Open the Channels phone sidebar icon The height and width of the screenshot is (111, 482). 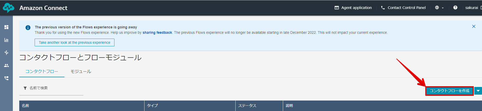click(6, 78)
